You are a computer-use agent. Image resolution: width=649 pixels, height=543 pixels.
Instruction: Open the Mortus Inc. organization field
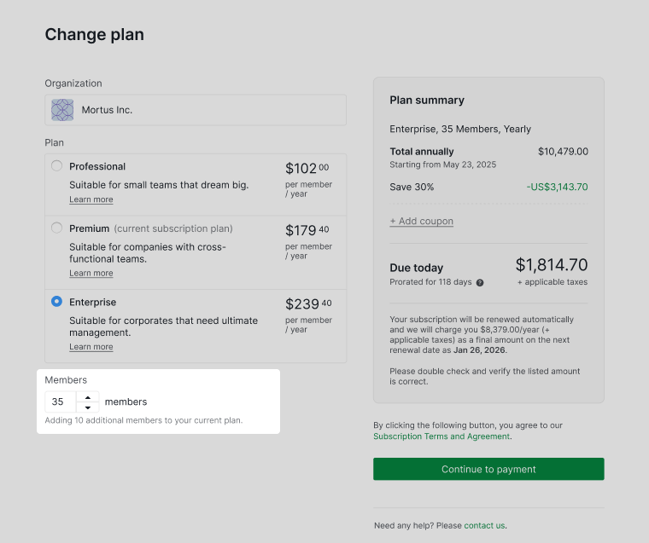coord(196,110)
